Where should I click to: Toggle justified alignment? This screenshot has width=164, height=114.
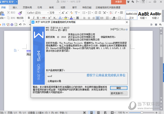(98, 18)
